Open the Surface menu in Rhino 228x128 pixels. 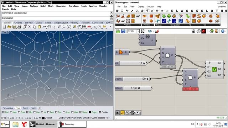tap(34, 6)
